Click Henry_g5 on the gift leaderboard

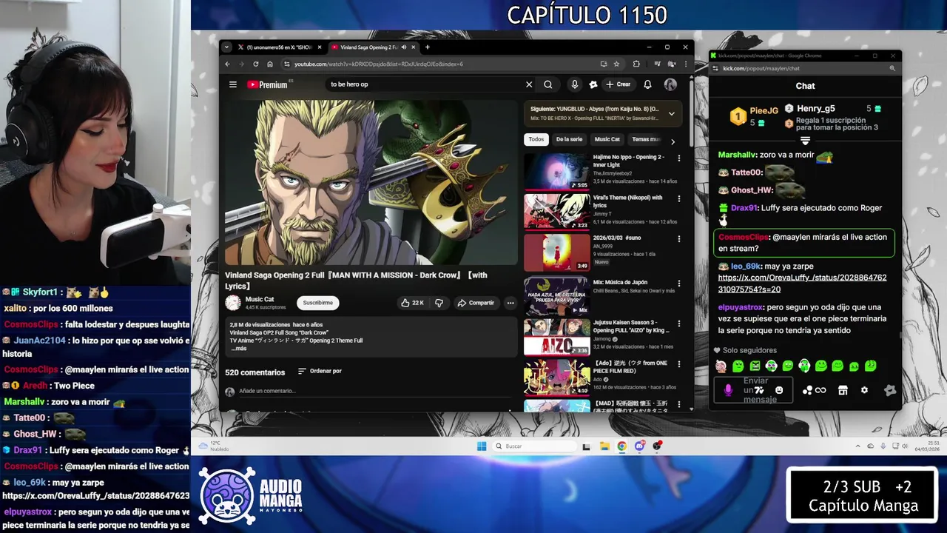pyautogui.click(x=816, y=109)
